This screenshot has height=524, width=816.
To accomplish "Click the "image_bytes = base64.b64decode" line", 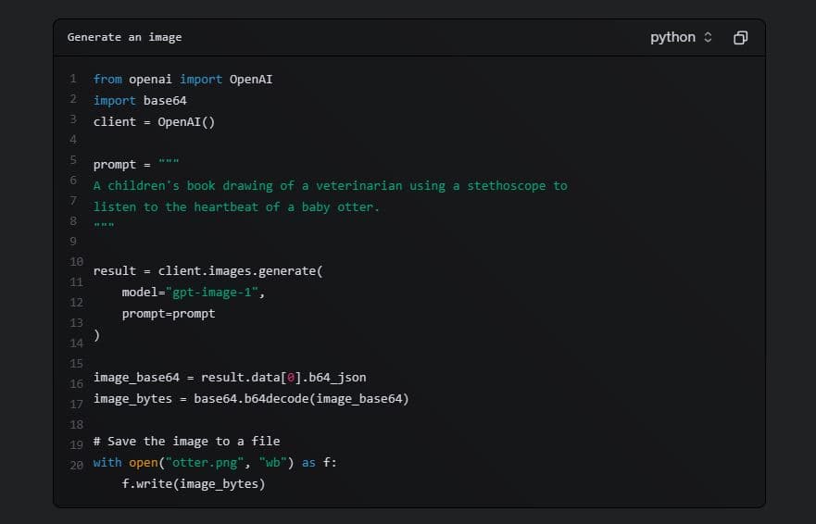I will 250,399.
